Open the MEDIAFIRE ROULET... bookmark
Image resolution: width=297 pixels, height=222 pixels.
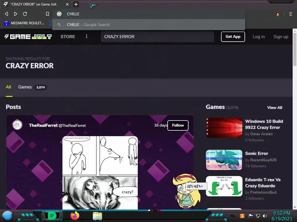coord(24,23)
